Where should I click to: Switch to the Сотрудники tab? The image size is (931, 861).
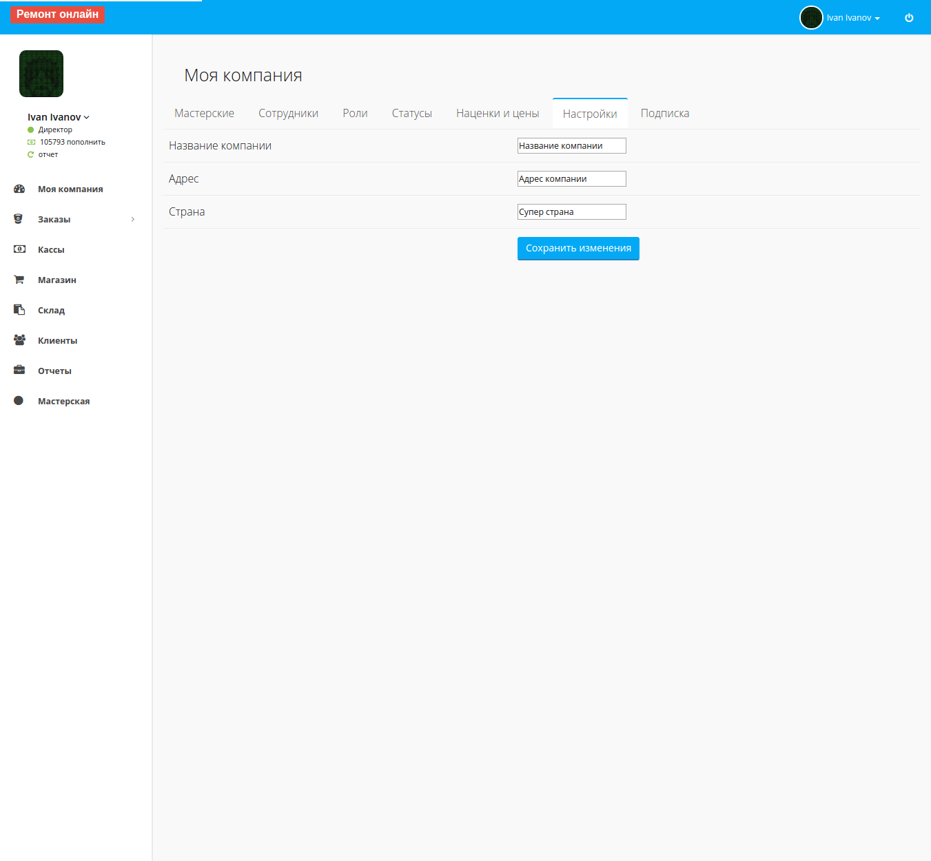pos(288,114)
